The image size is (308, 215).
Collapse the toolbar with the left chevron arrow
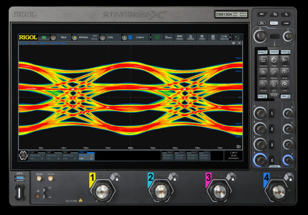click(151, 37)
